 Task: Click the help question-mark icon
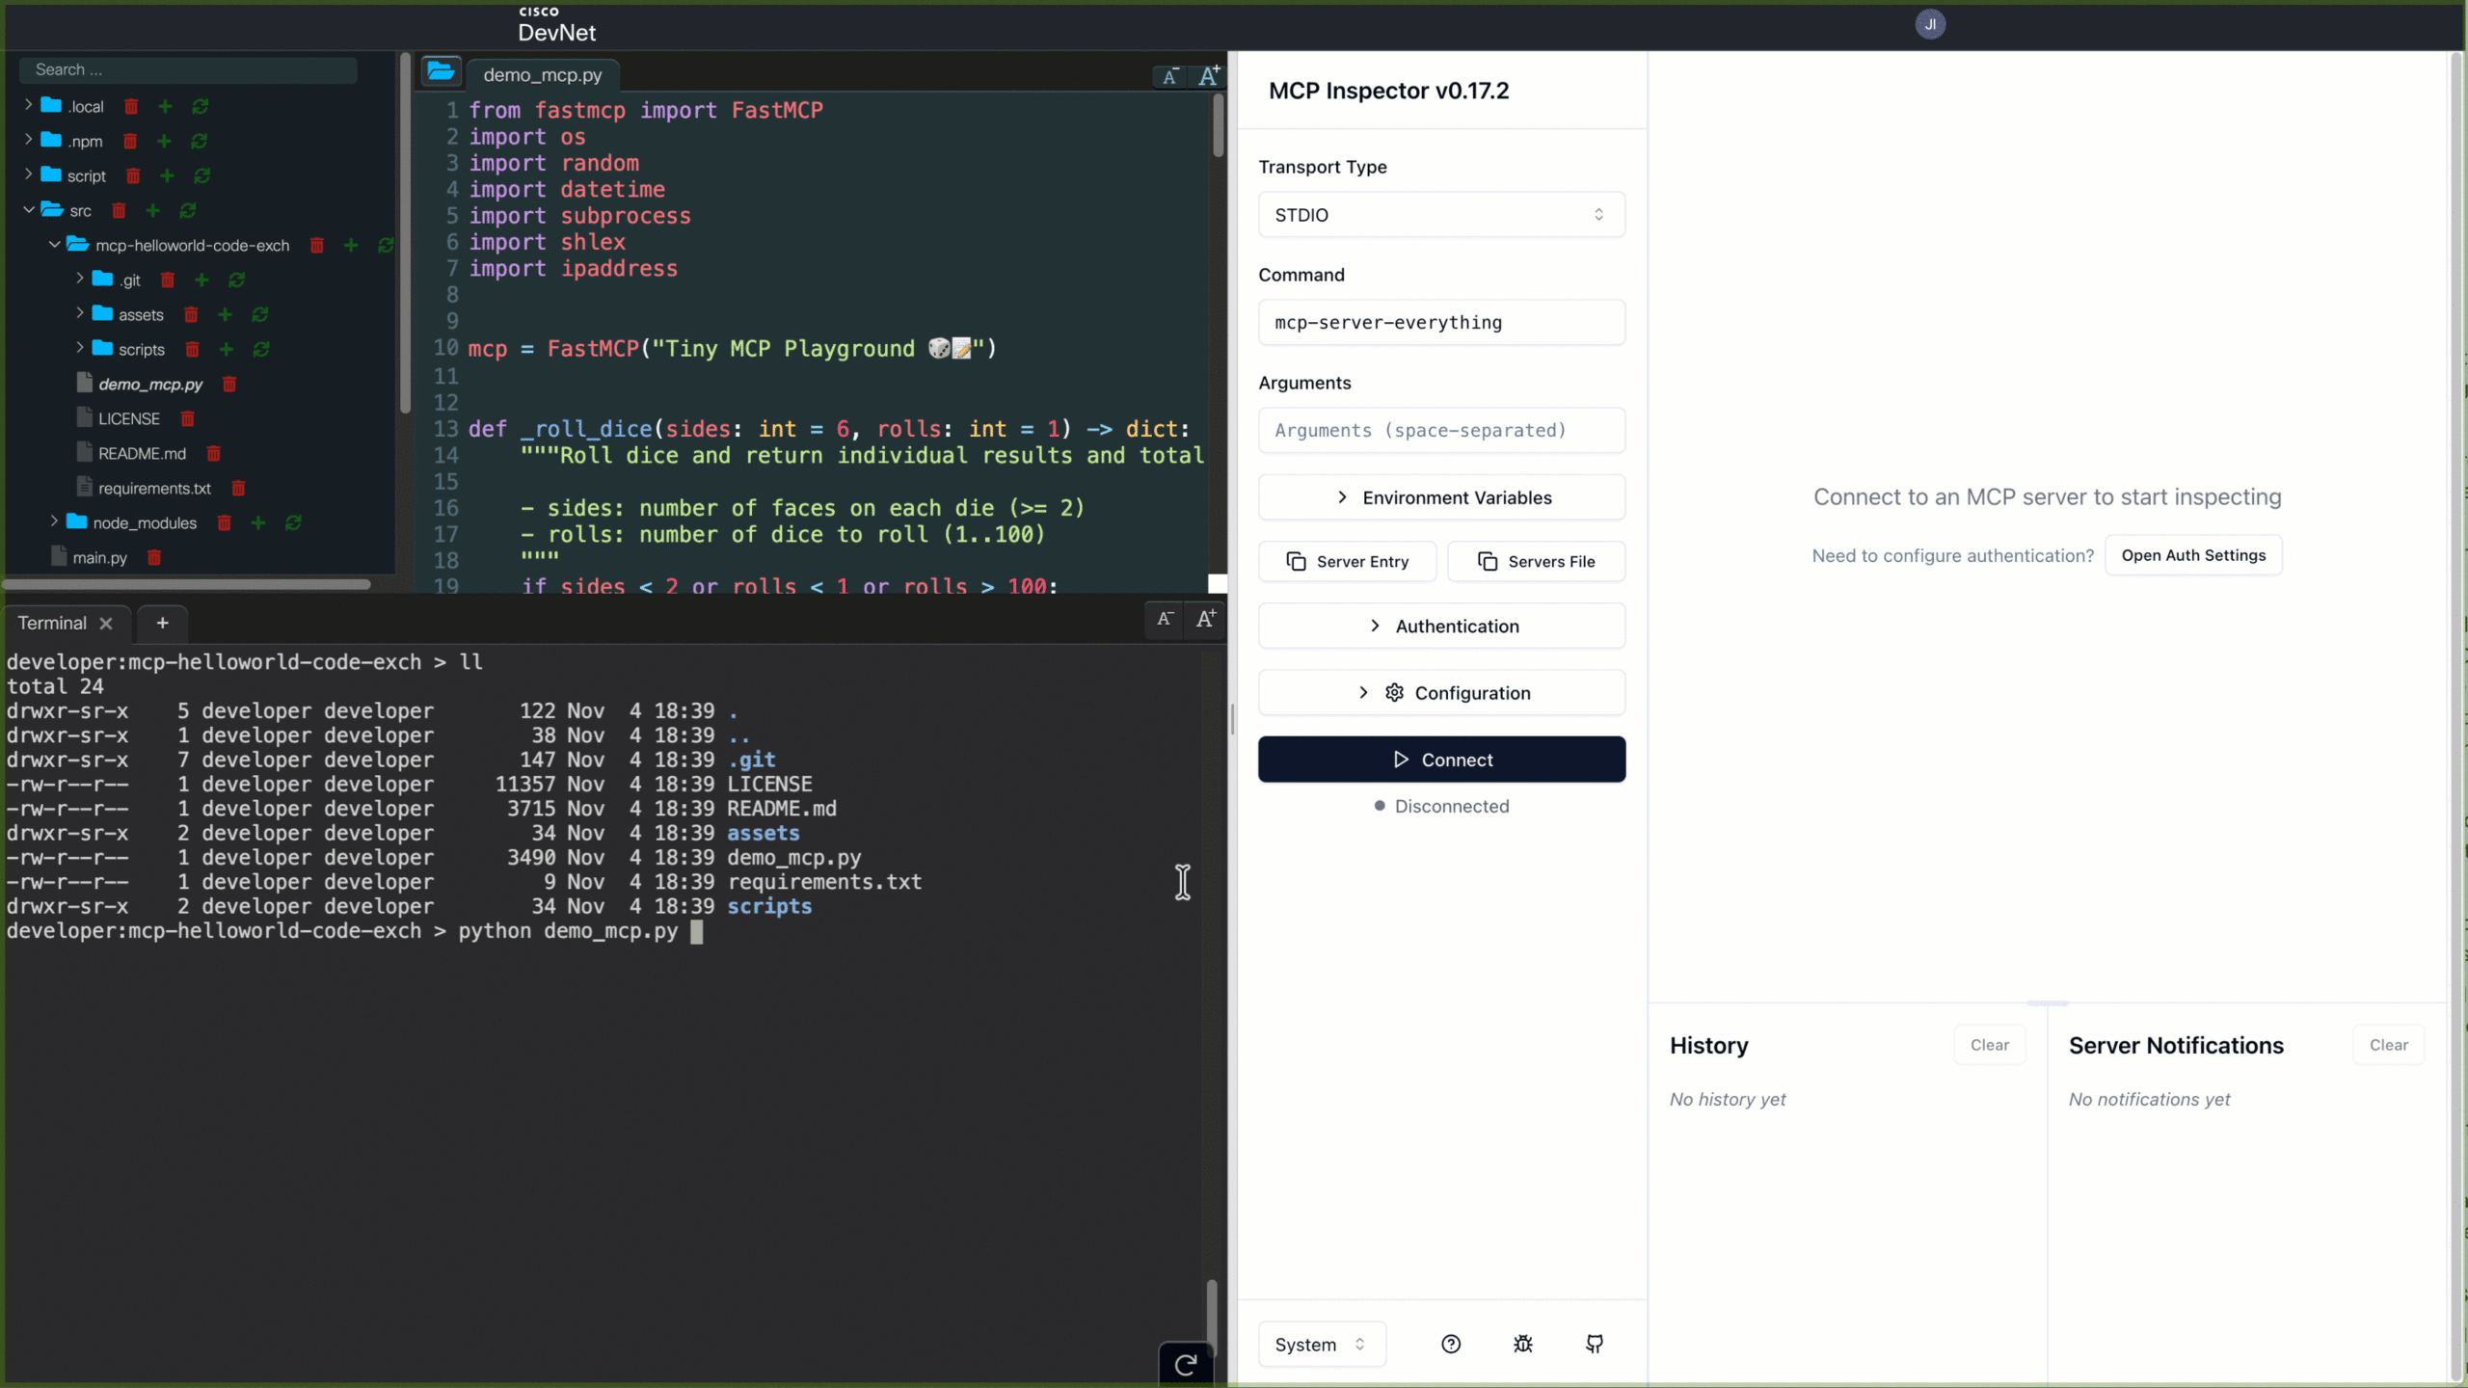click(x=1451, y=1343)
